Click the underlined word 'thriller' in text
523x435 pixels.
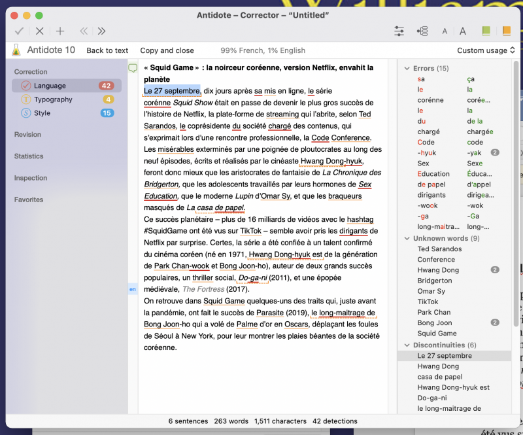pos(203,278)
